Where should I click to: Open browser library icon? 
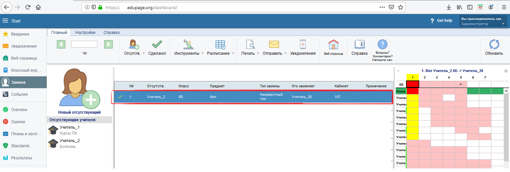[x=459, y=7]
